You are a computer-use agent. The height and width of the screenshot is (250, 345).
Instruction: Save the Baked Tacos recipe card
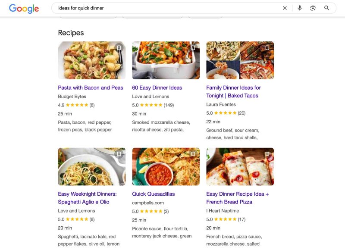267,48
